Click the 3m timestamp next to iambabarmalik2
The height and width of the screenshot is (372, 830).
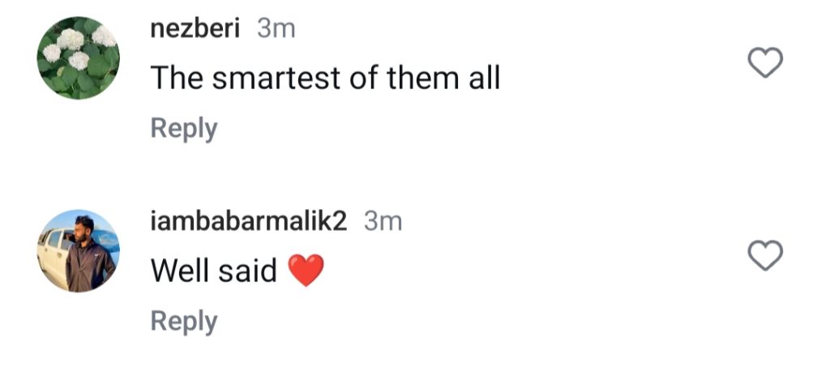click(383, 221)
